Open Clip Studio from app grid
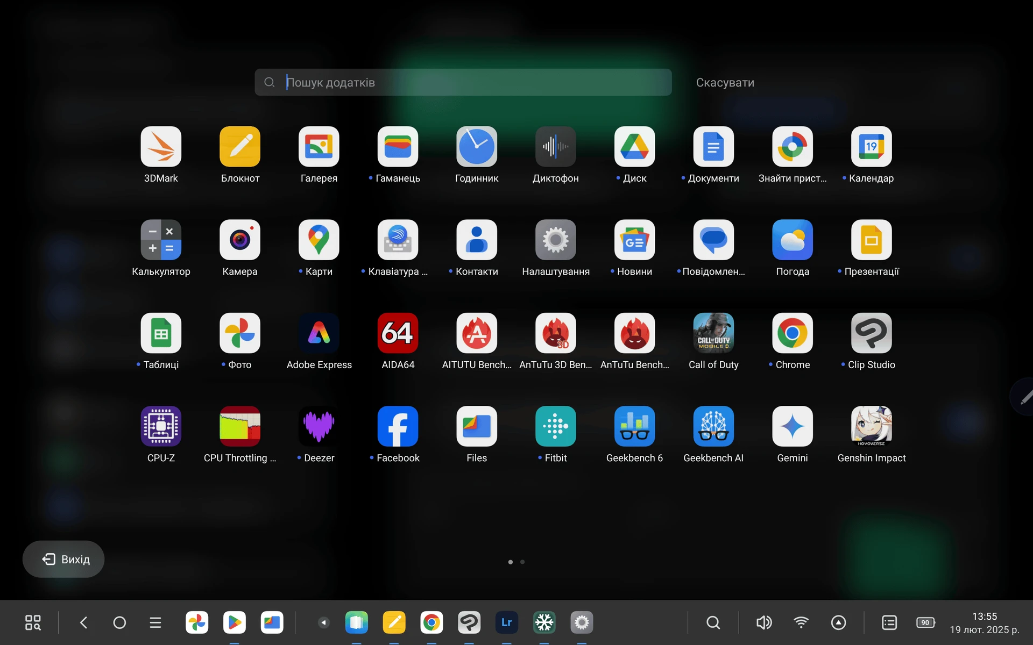This screenshot has height=645, width=1033. click(872, 333)
